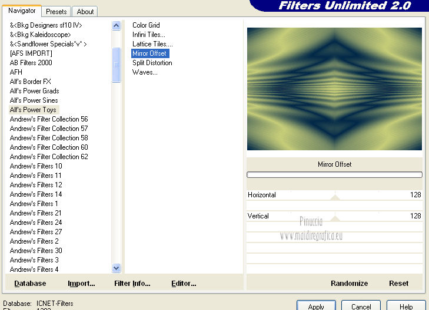Click the Database button
429x310 pixels.
pos(30,284)
